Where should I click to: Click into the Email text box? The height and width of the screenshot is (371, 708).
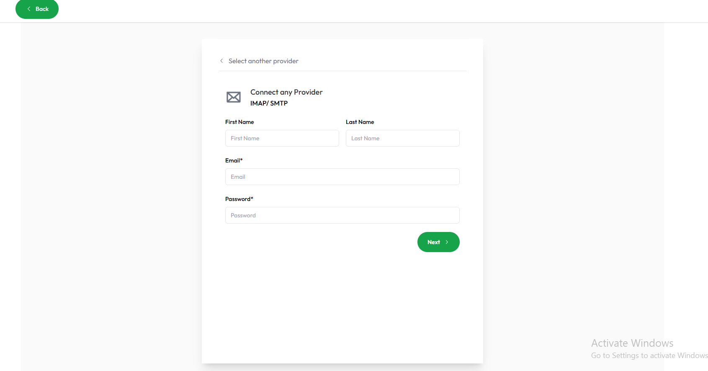click(x=342, y=177)
